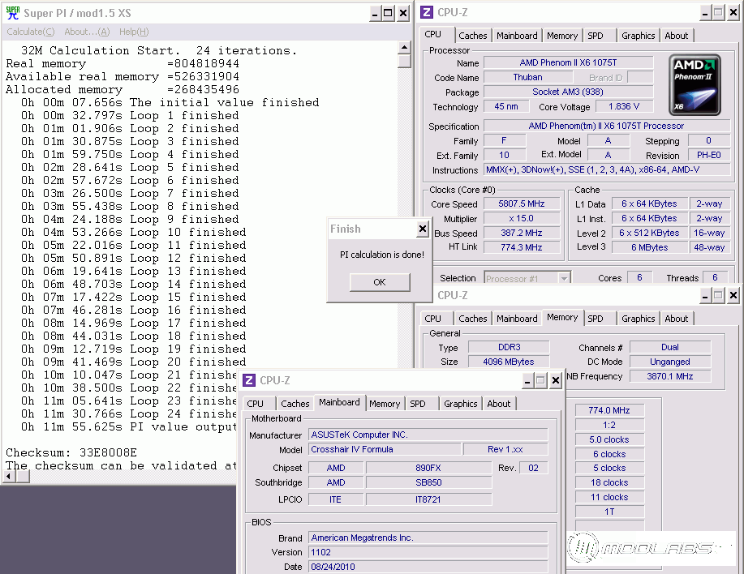Close the Finish dialog with its X button
Viewport: 744px width, 574px height.
tap(422, 229)
